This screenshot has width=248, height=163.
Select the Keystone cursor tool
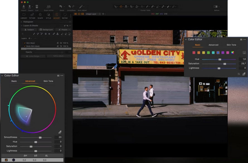click(x=142, y=7)
